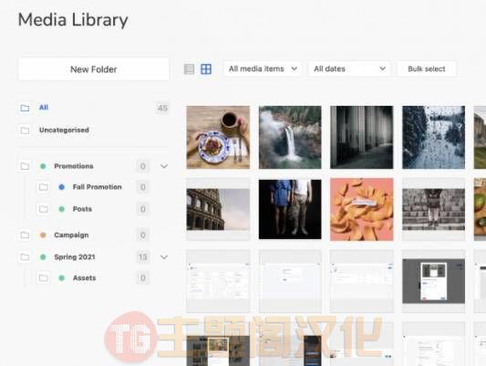
Task: Click the Posts folder icon
Action: pos(44,209)
